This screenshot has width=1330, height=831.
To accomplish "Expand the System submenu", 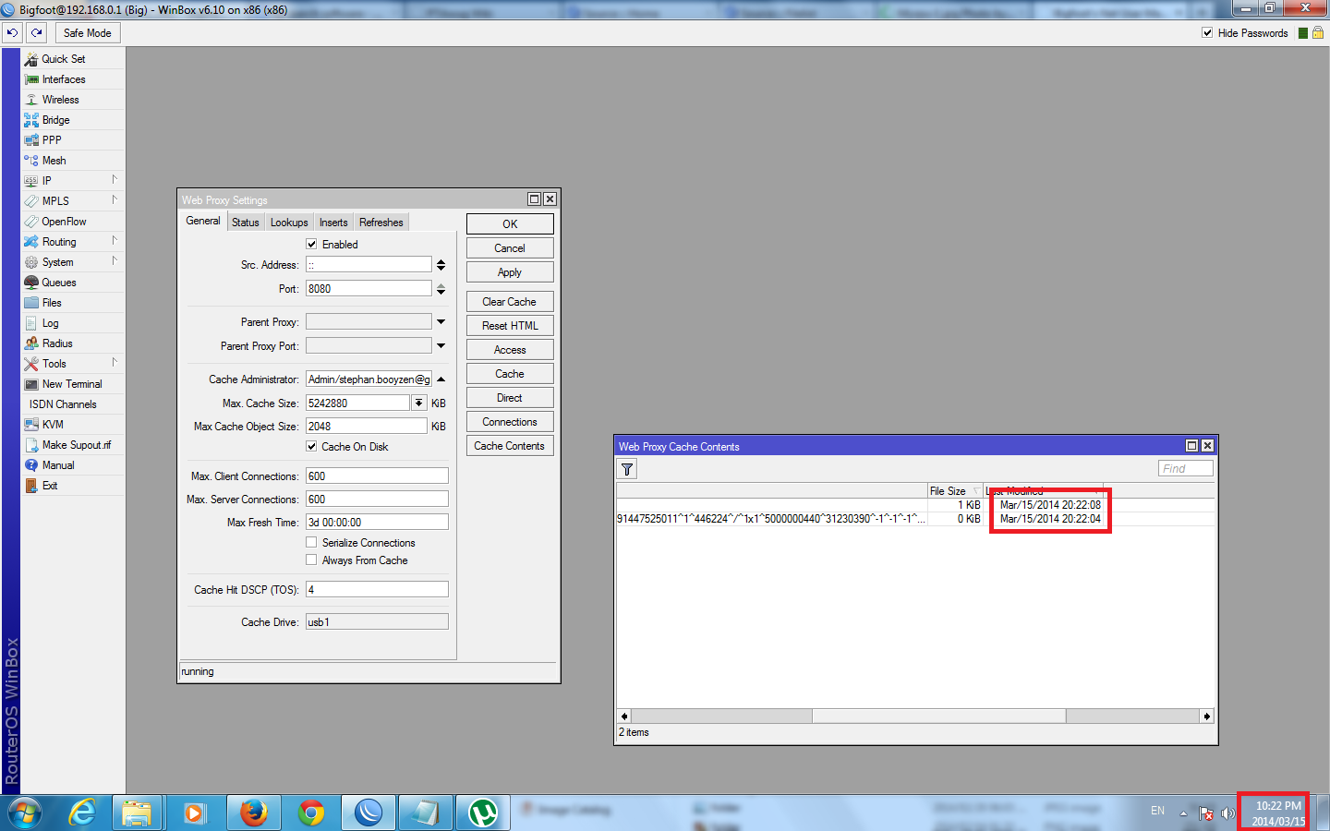I will click(x=115, y=261).
